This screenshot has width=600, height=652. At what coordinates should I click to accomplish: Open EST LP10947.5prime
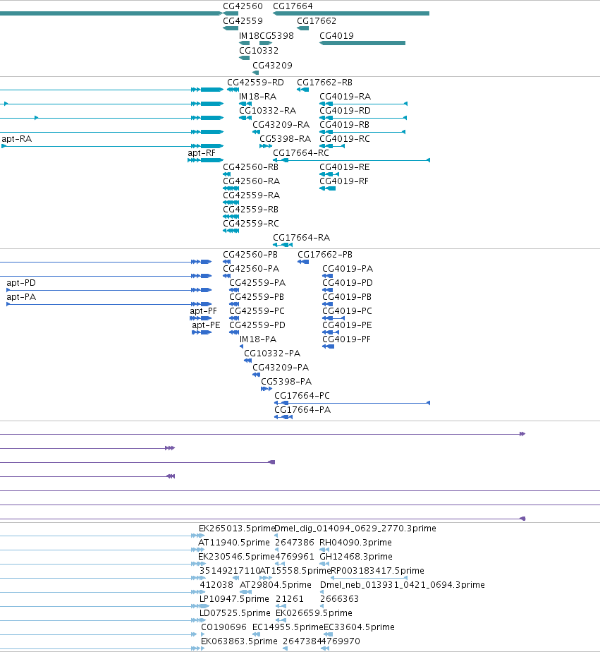coord(234,599)
